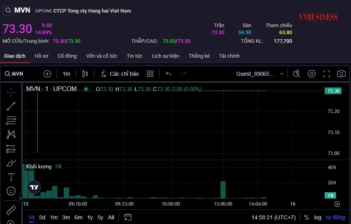Viewport: 351px width, 224px height.
Task: Click the TradingView logo badge
Action: point(34,187)
